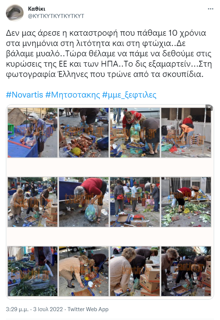220x320 pixels.
Task: Open the #μμε_ξεφτιλες hashtag
Action: [x=129, y=95]
